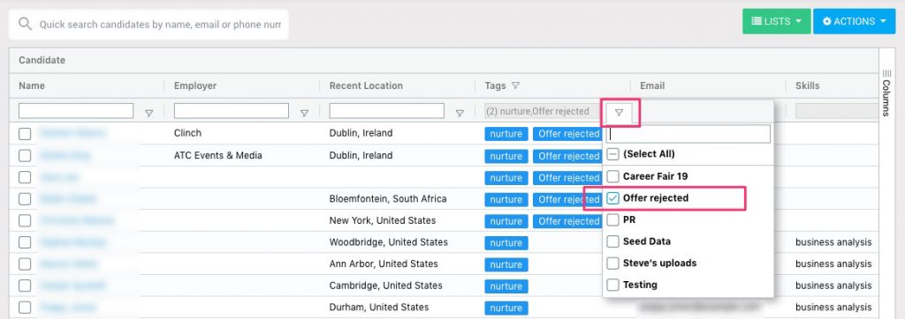The width and height of the screenshot is (905, 319).
Task: Click highlighted Tags filter funnel button
Action: pyautogui.click(x=619, y=112)
